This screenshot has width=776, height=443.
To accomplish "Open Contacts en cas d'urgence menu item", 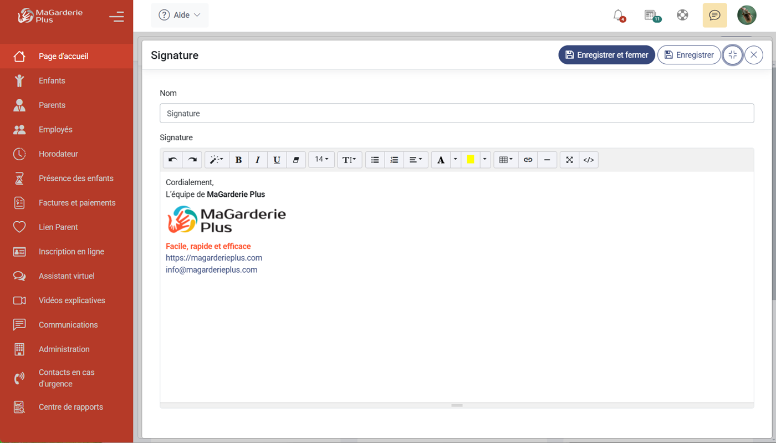I will [67, 378].
